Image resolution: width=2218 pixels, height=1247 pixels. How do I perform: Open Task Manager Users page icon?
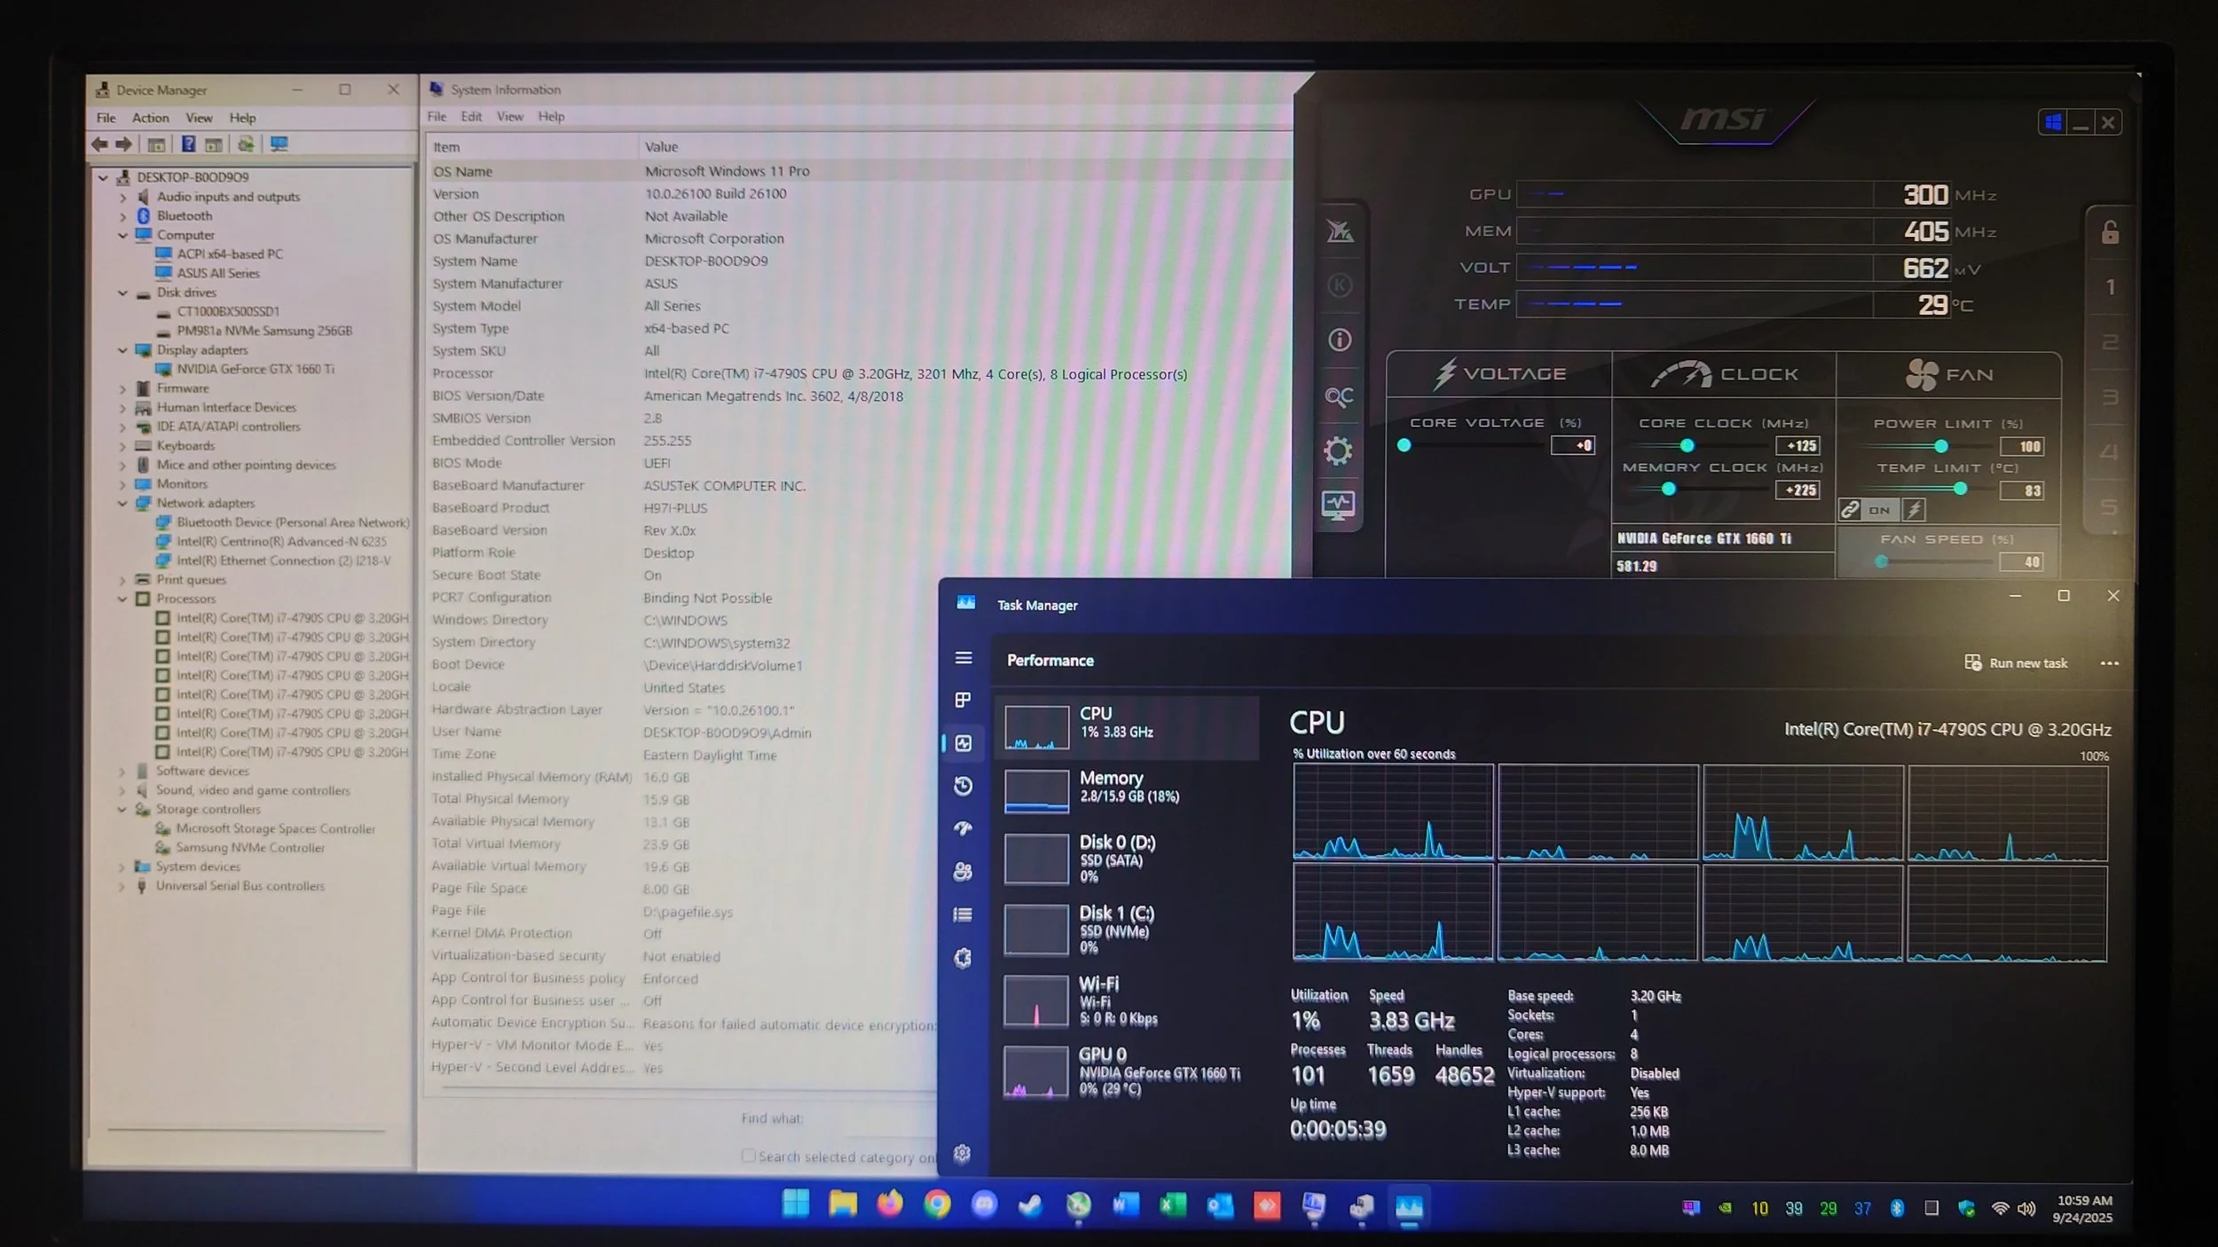[963, 872]
